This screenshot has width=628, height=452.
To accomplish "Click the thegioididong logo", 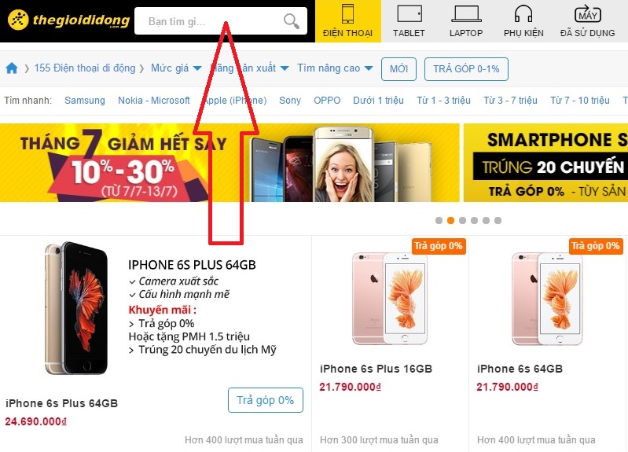I will tap(68, 20).
